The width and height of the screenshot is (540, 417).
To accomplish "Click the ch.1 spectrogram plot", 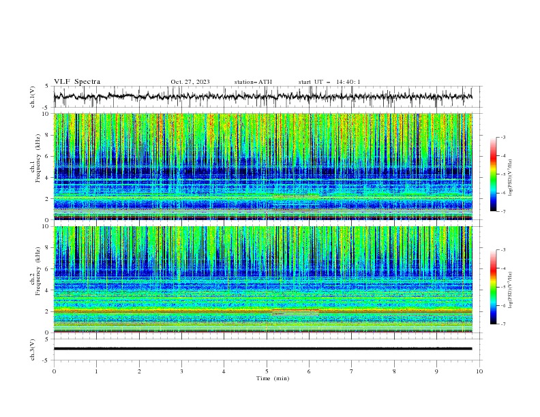I will [x=262, y=166].
